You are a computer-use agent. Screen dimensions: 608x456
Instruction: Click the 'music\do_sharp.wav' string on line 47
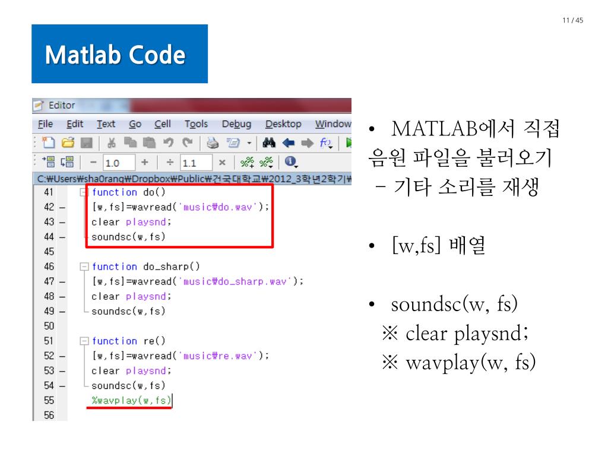coord(234,281)
